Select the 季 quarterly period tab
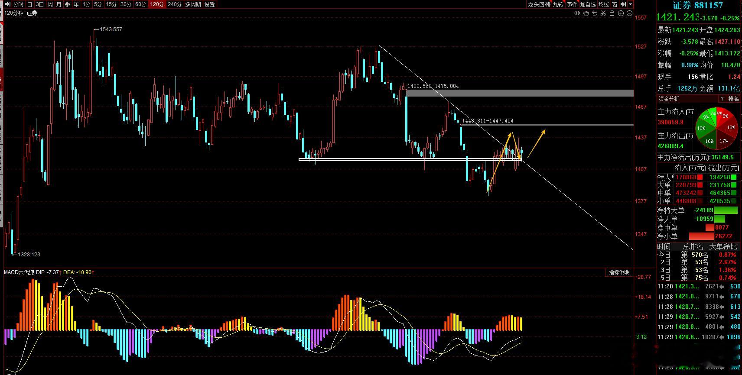The image size is (742, 375). coord(68,4)
